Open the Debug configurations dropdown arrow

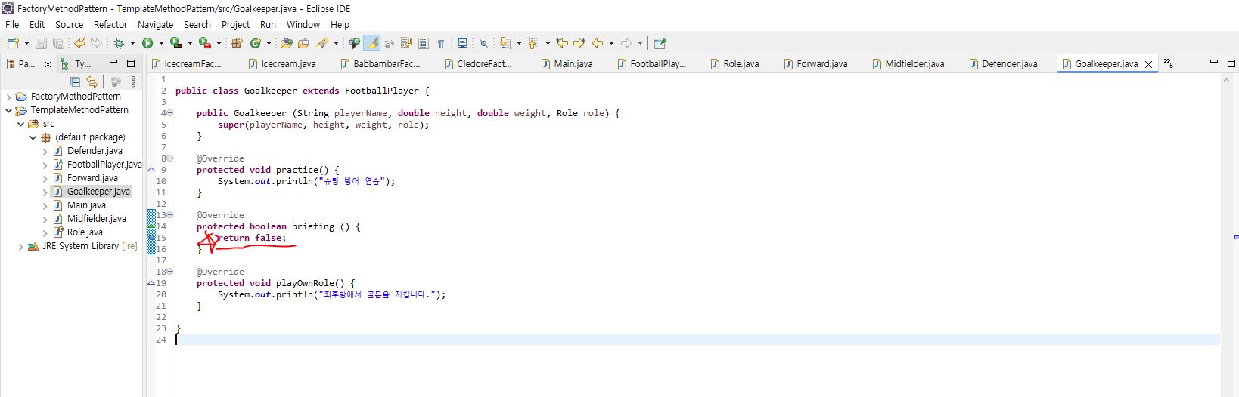(x=132, y=43)
